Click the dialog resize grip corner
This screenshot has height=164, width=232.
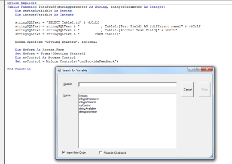[211, 156]
